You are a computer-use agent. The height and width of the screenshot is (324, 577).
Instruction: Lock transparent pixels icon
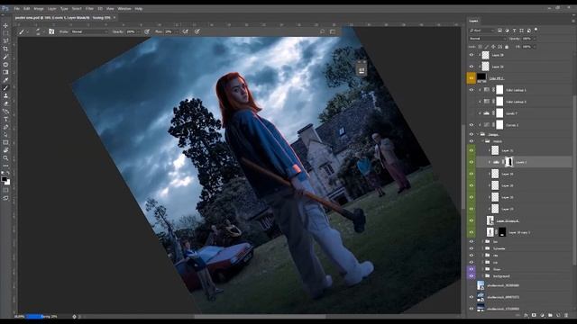click(480, 47)
